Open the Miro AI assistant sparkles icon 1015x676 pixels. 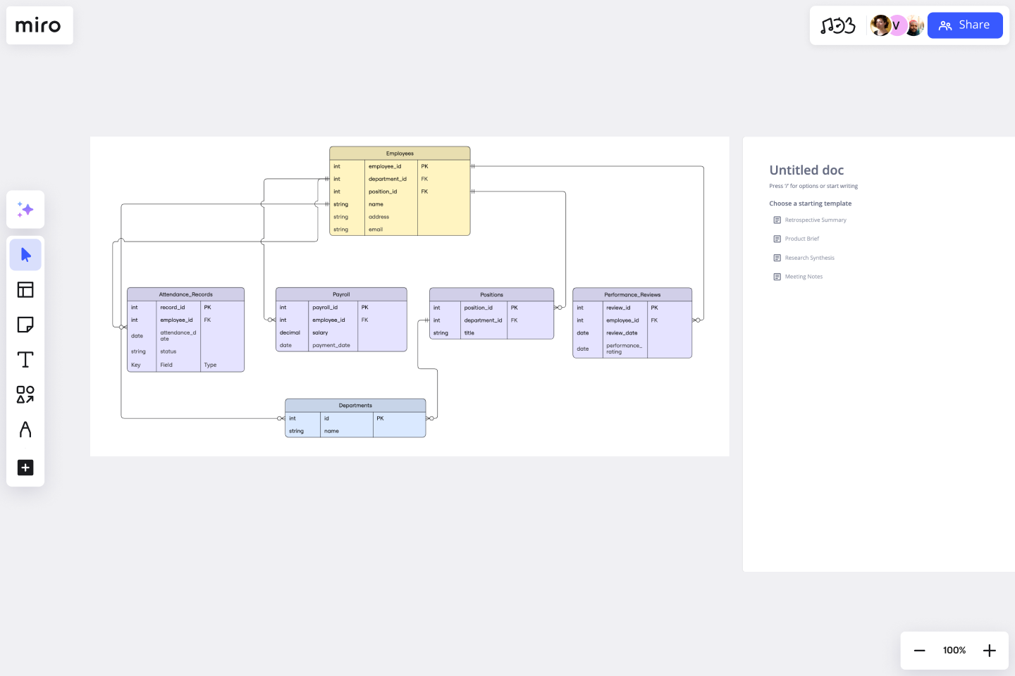pyautogui.click(x=25, y=209)
